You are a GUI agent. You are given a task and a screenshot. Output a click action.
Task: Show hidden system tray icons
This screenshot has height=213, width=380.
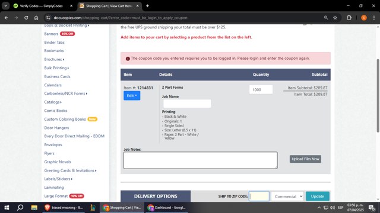click(x=319, y=208)
